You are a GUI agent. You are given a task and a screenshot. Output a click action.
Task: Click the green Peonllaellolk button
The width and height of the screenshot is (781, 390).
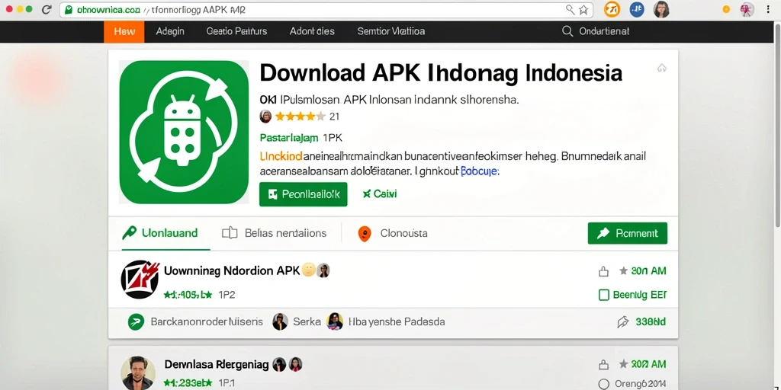coord(304,194)
